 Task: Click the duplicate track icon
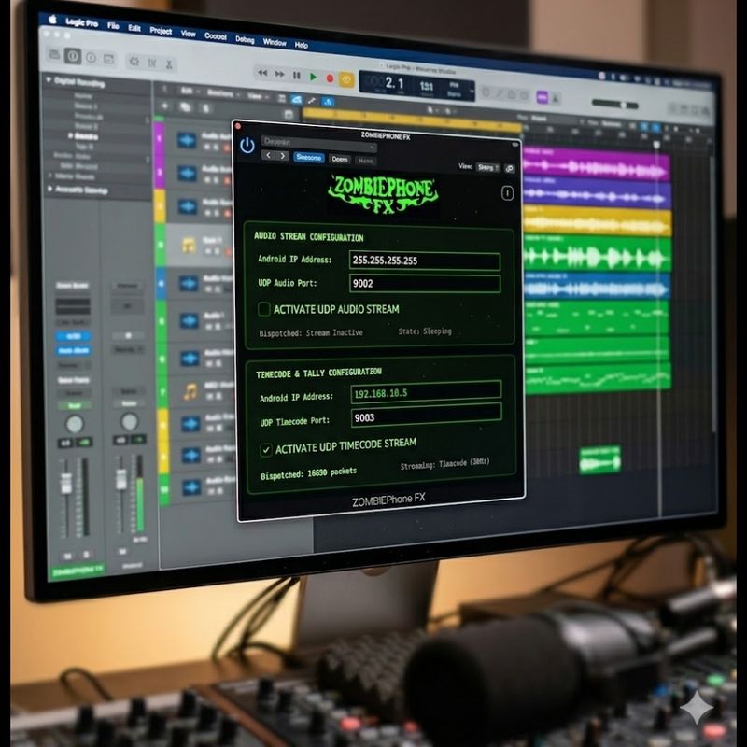(185, 107)
